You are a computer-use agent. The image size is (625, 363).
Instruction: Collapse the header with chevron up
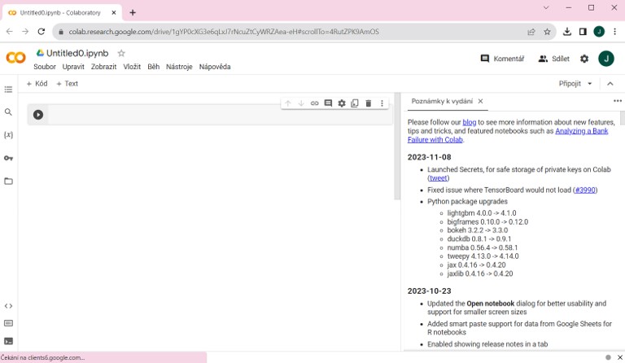610,84
